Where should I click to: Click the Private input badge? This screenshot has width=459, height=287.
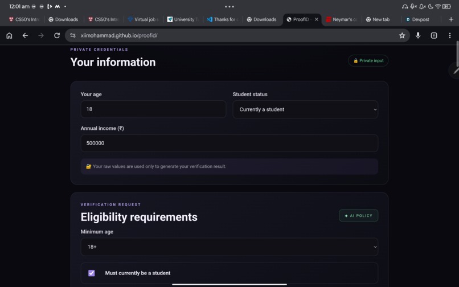[x=368, y=60]
